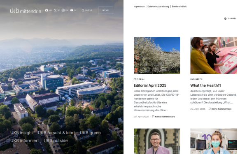Open thumbnail of man with glasses

pyautogui.click(x=157, y=141)
